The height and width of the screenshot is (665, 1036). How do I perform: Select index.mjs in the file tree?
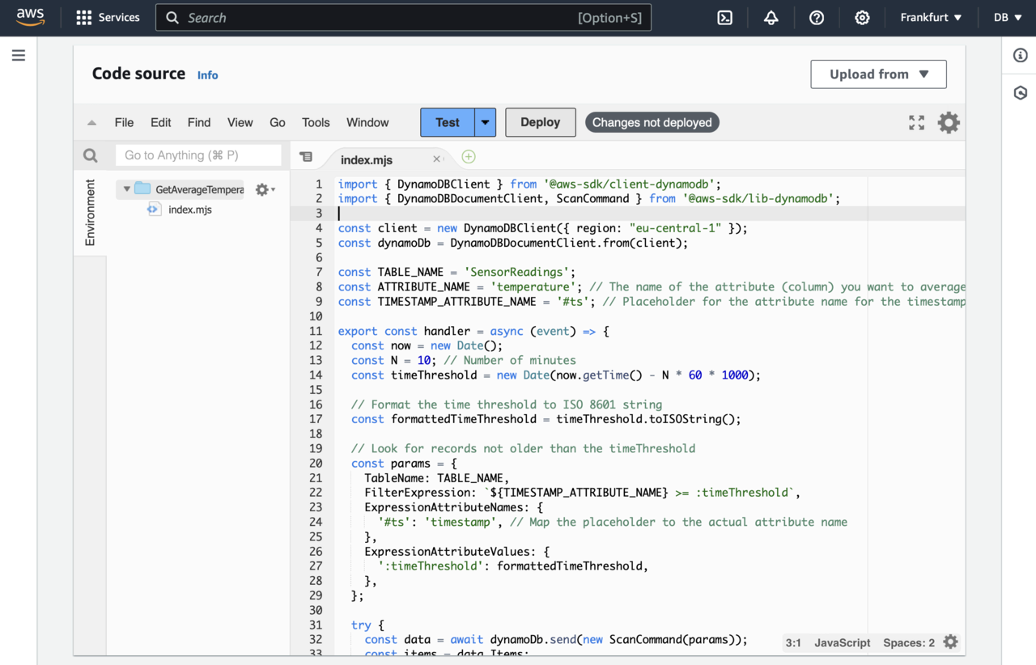pyautogui.click(x=189, y=210)
